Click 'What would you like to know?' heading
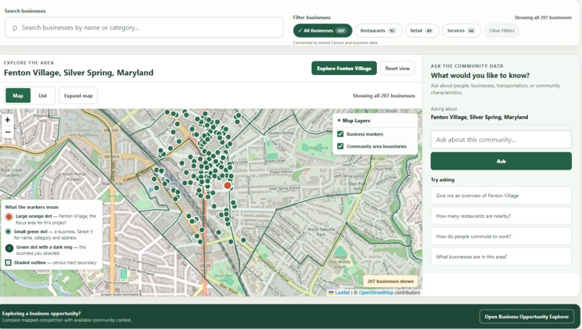 click(x=480, y=76)
